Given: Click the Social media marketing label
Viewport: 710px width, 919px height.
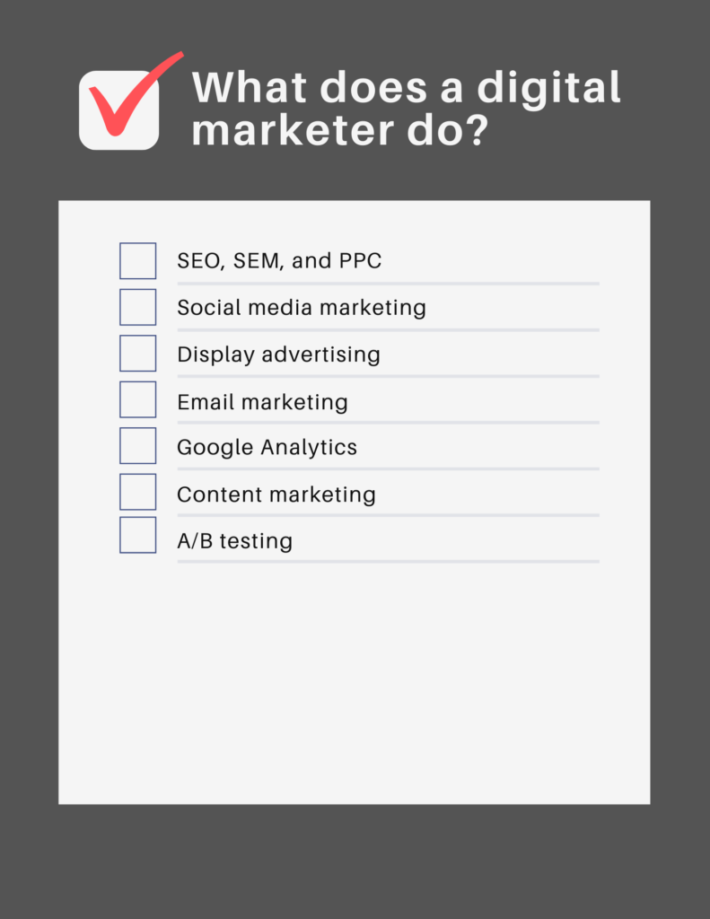Looking at the screenshot, I should 302,308.
